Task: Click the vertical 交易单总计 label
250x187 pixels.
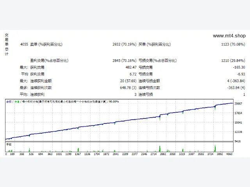Action: tap(7, 44)
